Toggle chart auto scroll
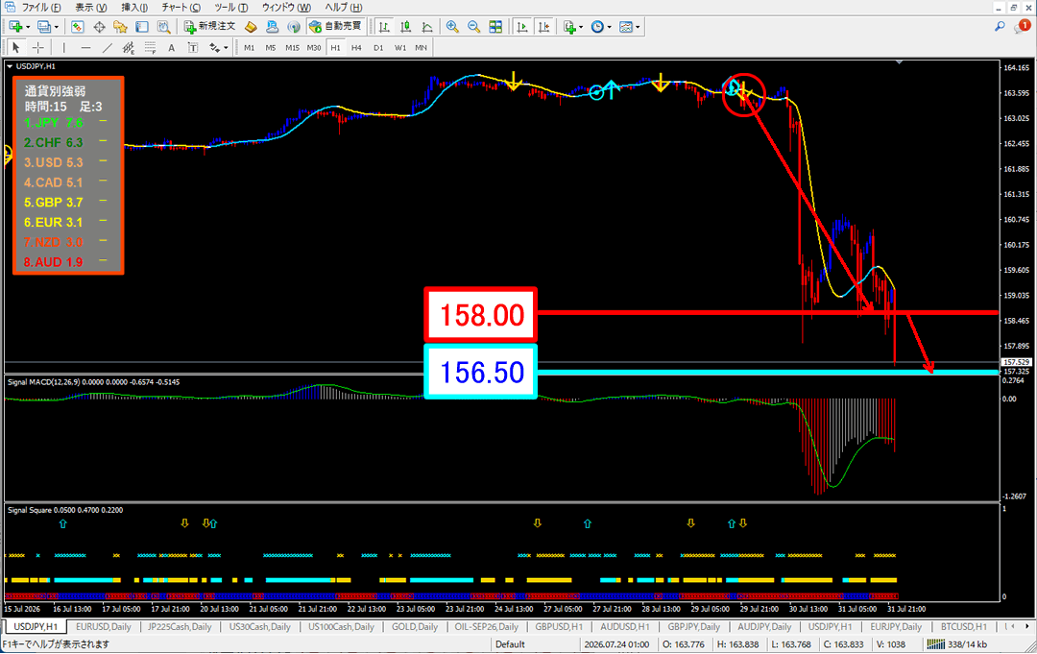Screen dimensions: 1037x654 click(521, 27)
